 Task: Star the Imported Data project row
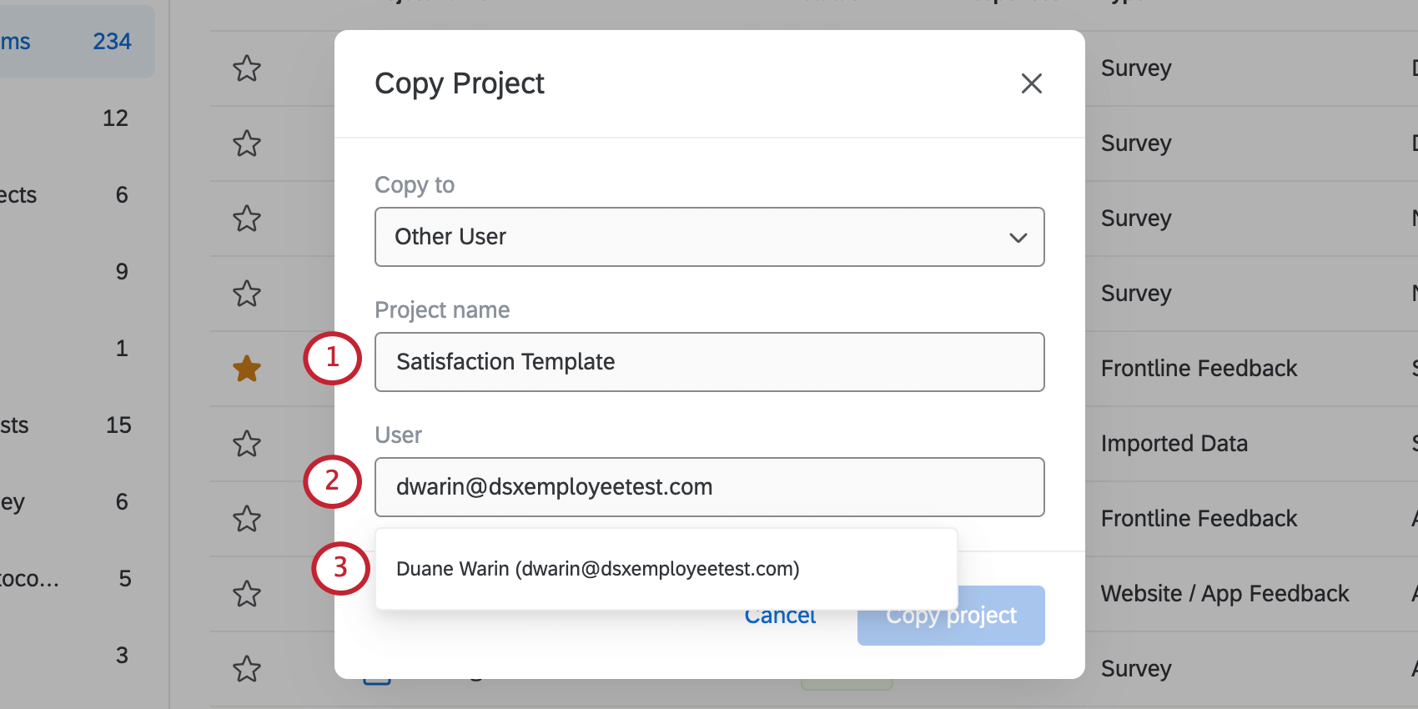pyautogui.click(x=247, y=444)
